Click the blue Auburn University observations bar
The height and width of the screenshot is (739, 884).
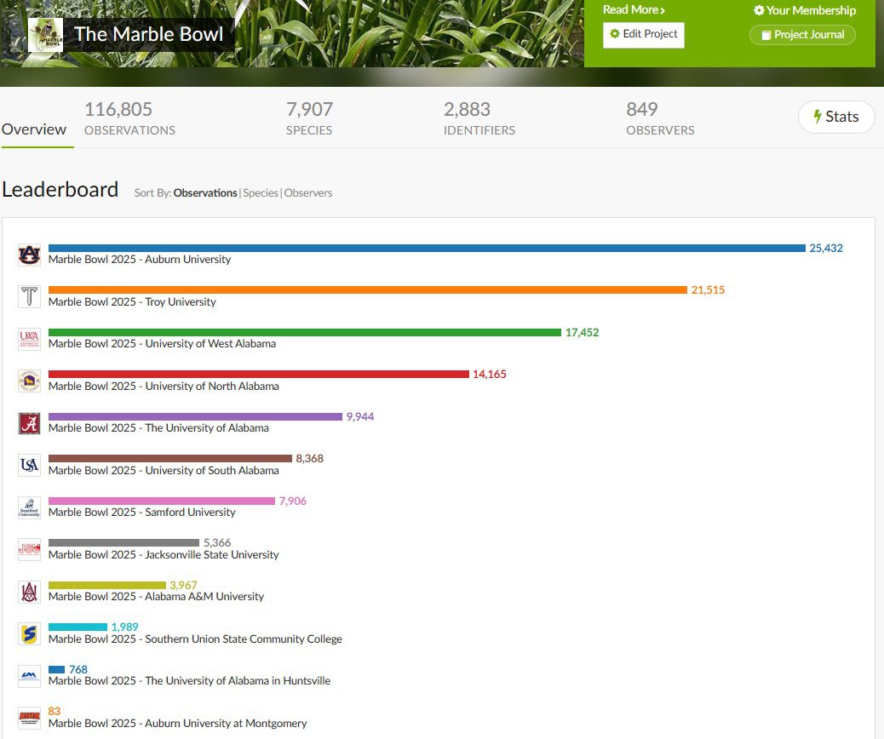point(426,249)
